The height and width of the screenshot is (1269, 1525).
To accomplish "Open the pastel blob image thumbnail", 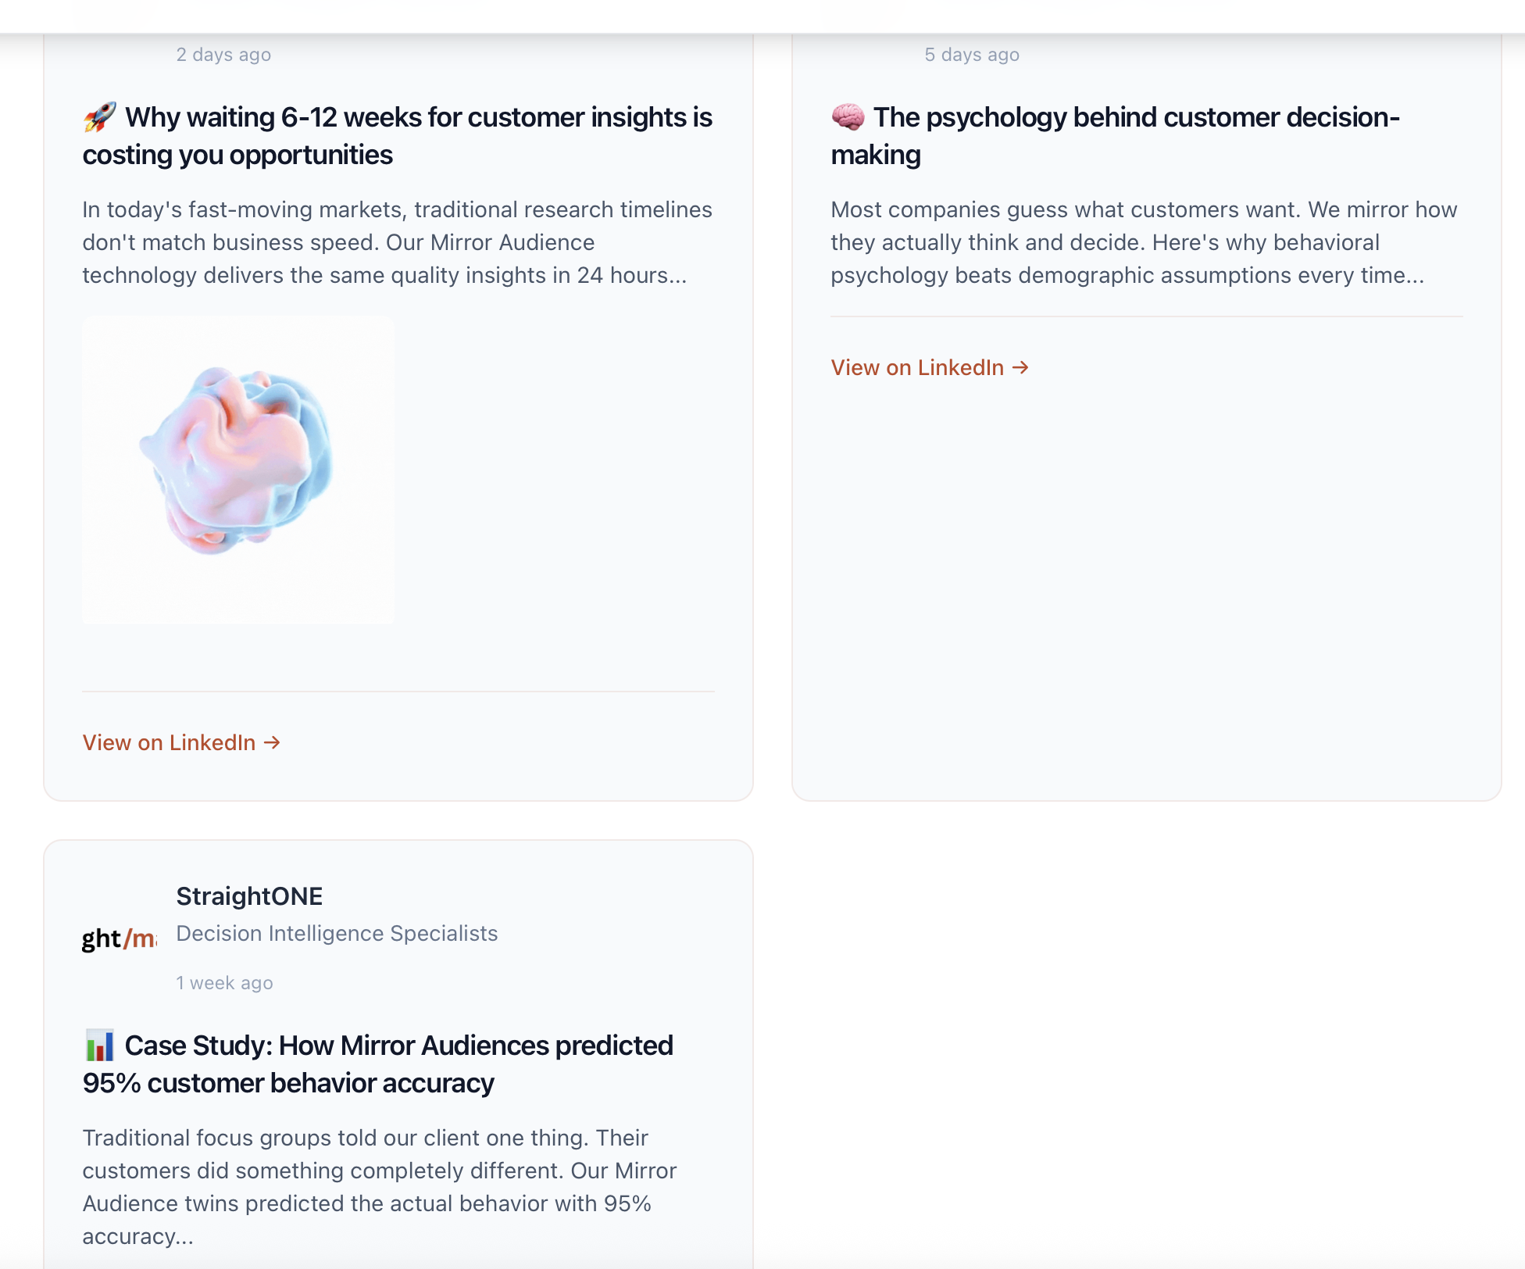I will [238, 469].
